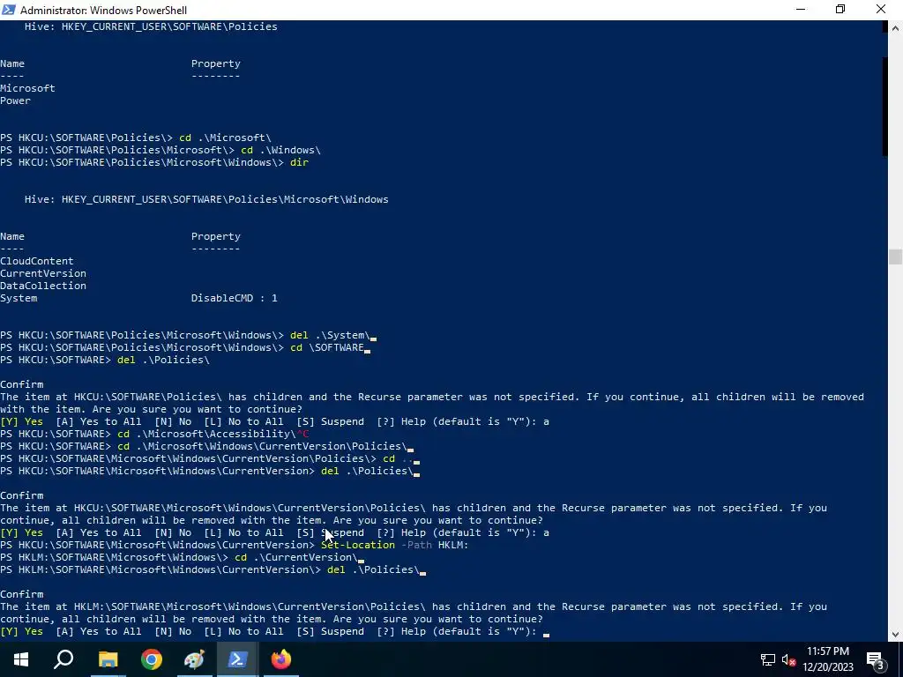The height and width of the screenshot is (677, 903).
Task: Click the muted volume tray icon
Action: point(788,659)
